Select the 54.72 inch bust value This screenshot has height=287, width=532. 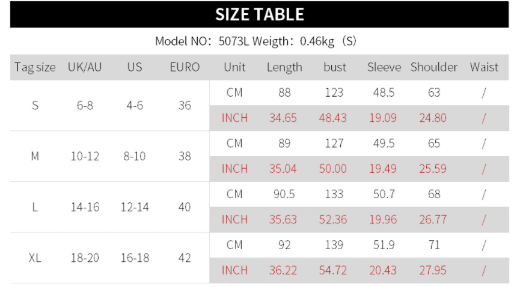click(x=333, y=271)
